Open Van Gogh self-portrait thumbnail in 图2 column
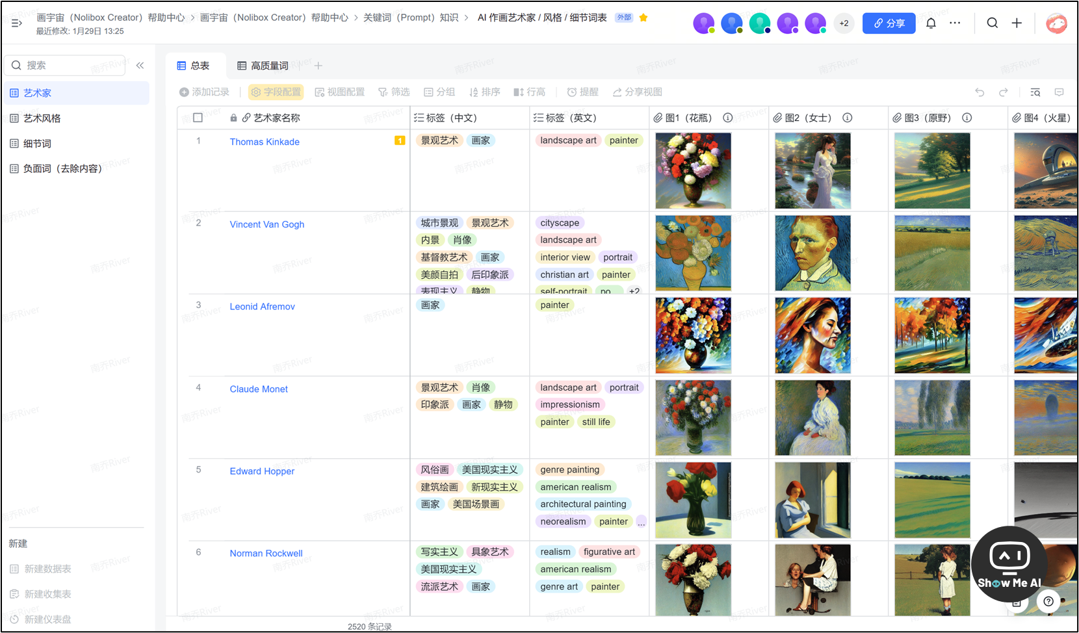 click(812, 253)
